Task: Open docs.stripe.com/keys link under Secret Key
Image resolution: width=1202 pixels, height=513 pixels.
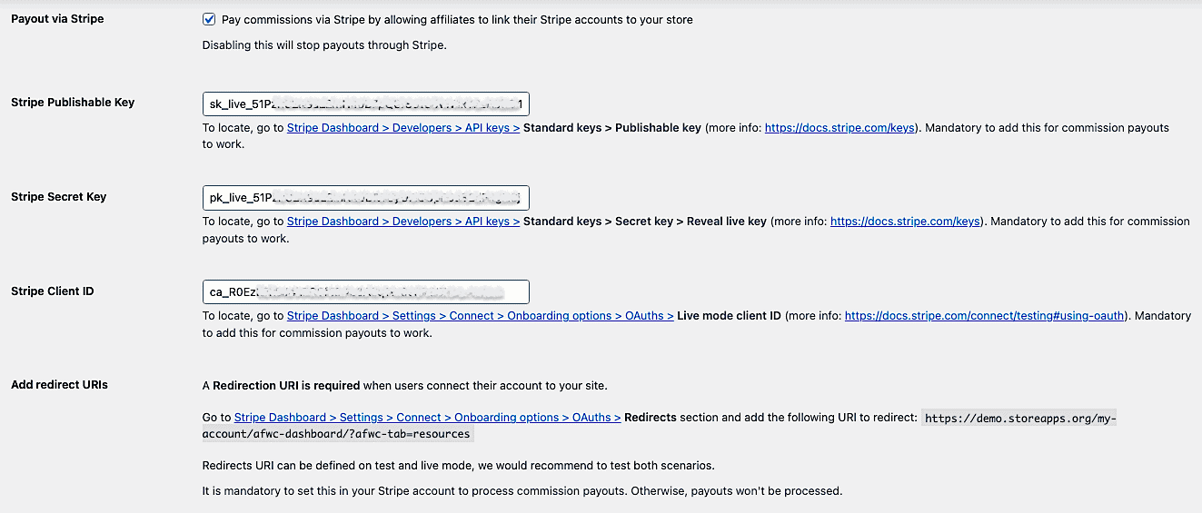Action: tap(906, 222)
